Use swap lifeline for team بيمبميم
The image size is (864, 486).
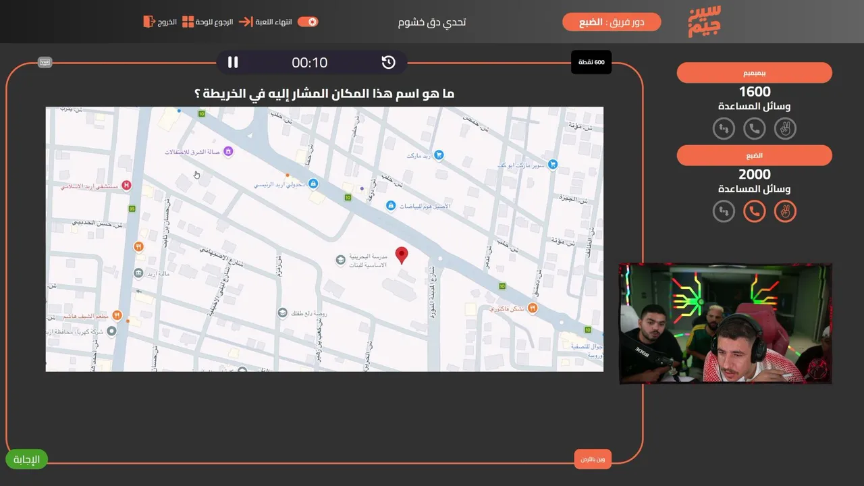[x=724, y=128]
